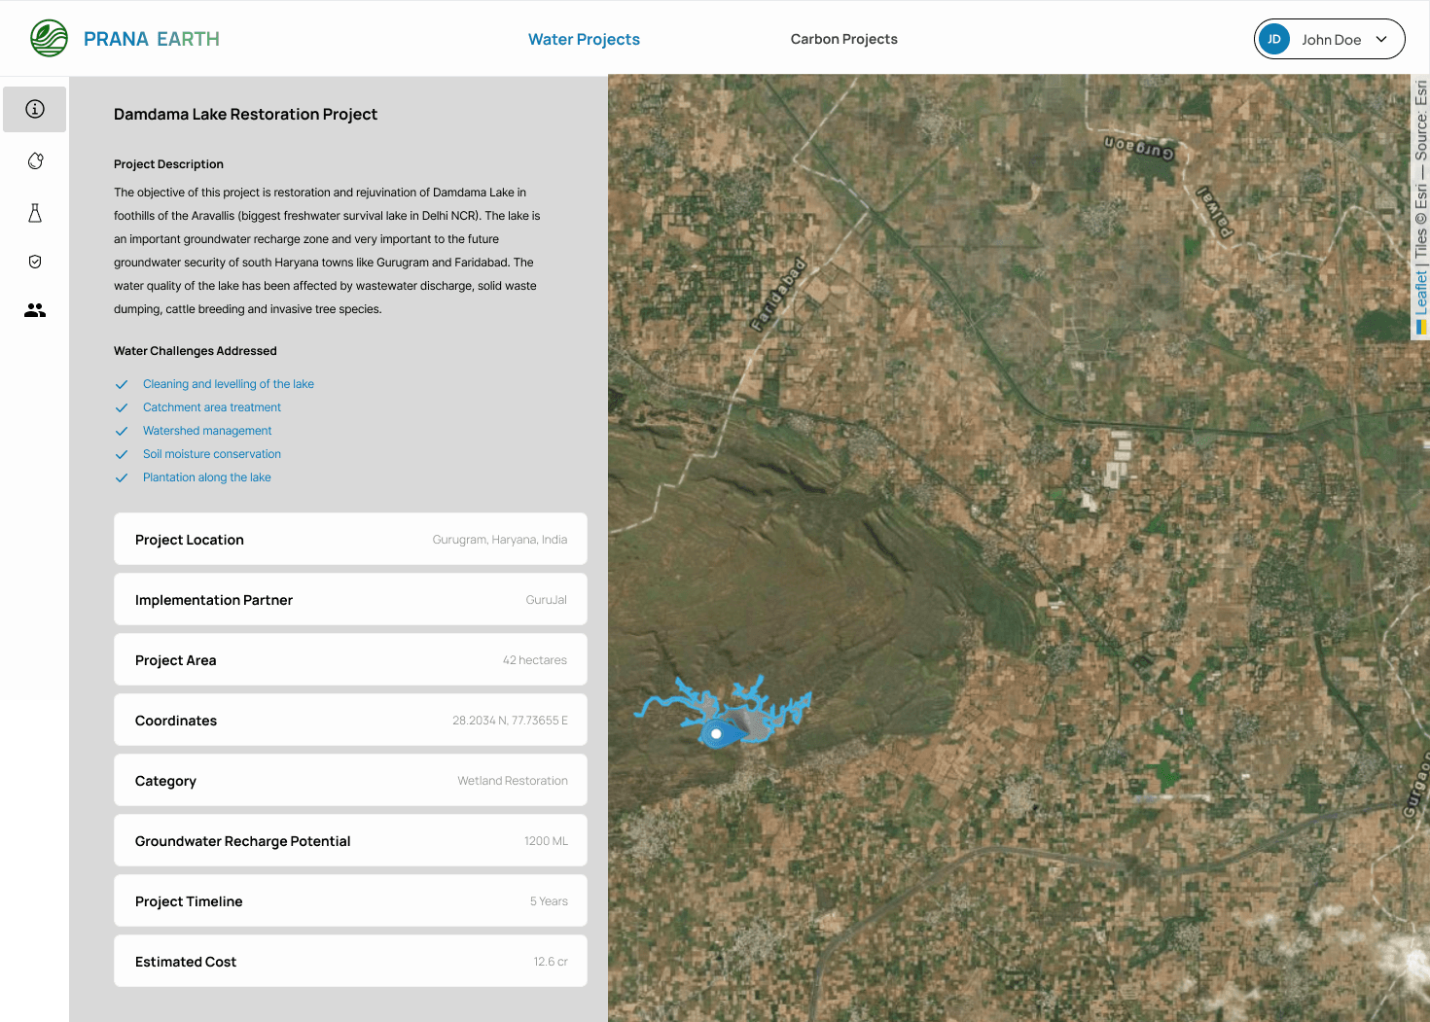
Task: Click checkmark beside Cleaning and levelling
Action: point(122,384)
